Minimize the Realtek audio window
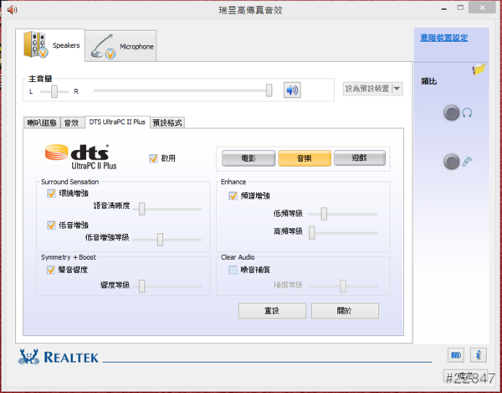Screen dimensions: 502x393 (x=443, y=8)
